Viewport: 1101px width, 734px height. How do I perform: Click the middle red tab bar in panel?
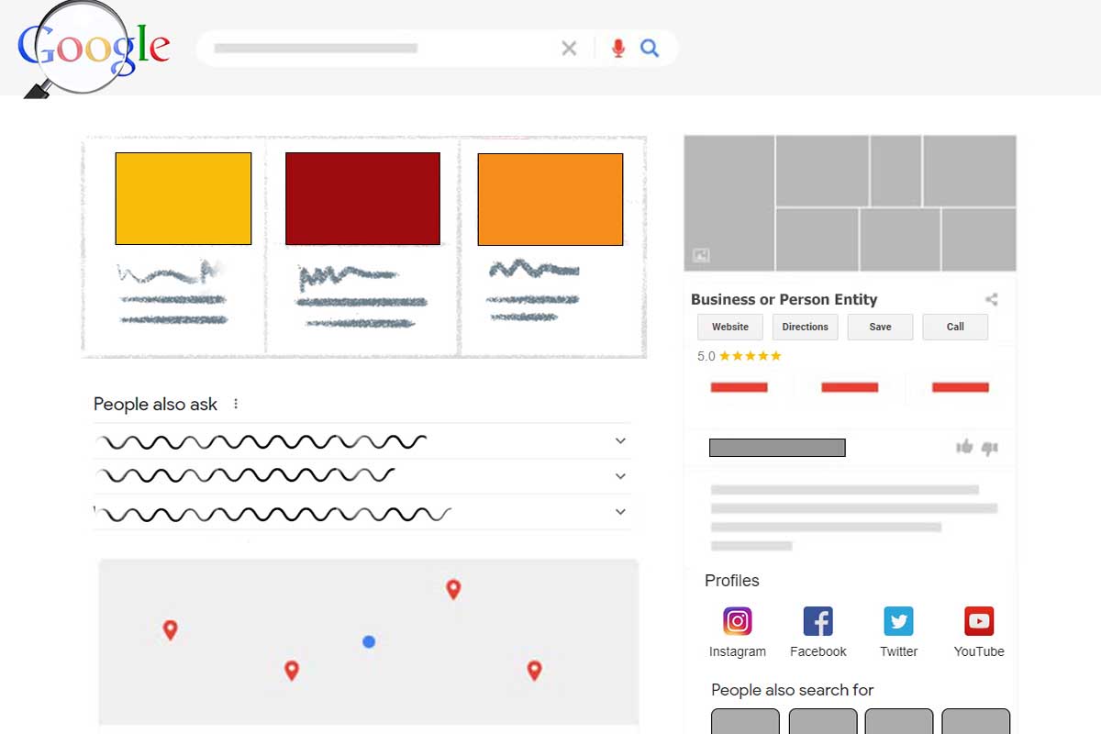[x=850, y=387]
